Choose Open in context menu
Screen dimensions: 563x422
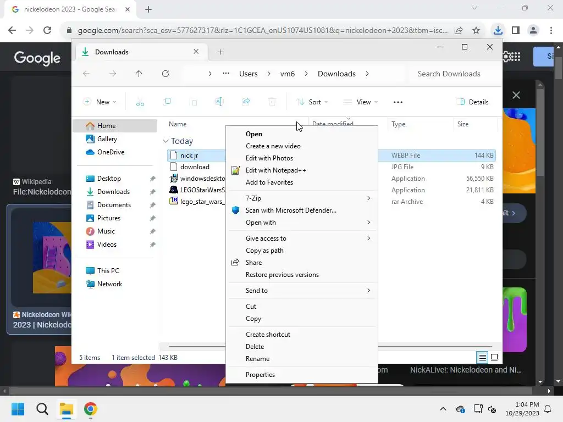click(302, 134)
